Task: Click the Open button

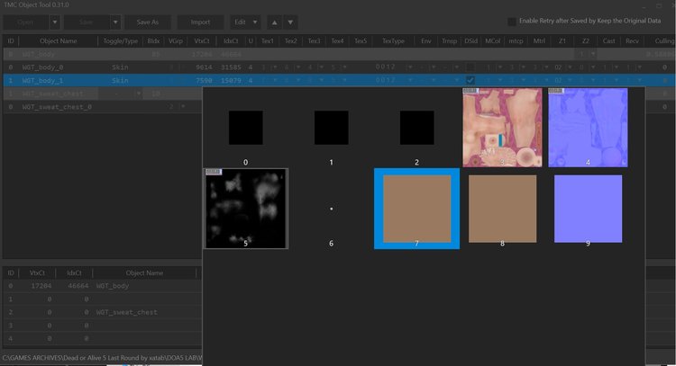Action: pos(26,22)
